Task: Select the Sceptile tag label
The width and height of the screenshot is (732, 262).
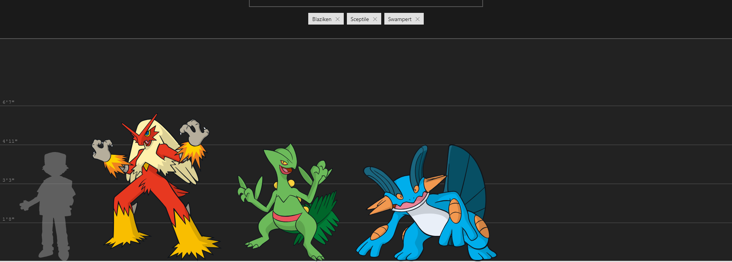Action: tap(359, 19)
